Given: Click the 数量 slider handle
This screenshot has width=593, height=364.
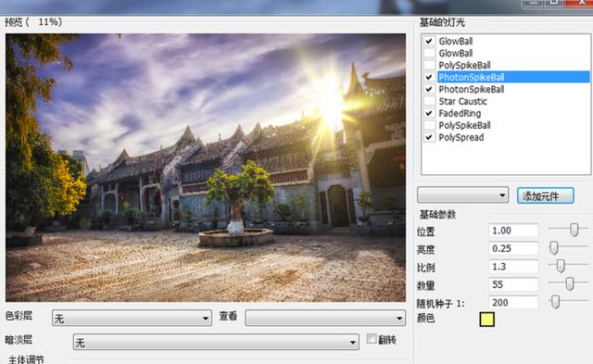Looking at the screenshot, I should [570, 283].
